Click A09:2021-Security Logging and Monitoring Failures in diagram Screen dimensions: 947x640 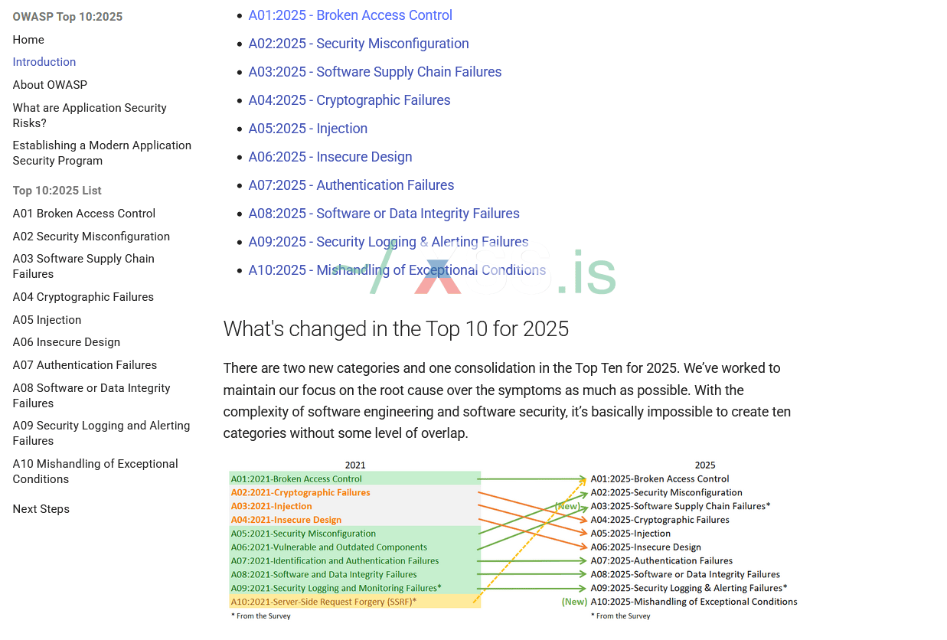335,589
